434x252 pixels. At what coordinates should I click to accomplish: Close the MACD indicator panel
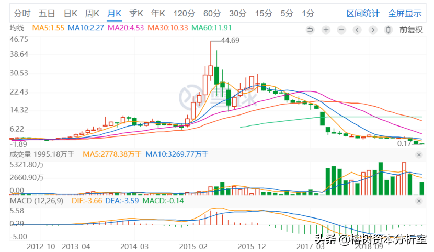(x=419, y=201)
